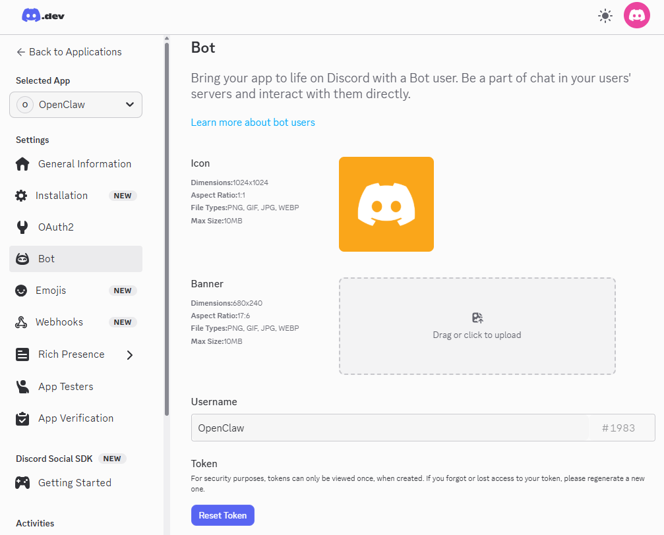The width and height of the screenshot is (664, 535).
Task: Click the Getting Started gamepad icon
Action: coord(22,483)
